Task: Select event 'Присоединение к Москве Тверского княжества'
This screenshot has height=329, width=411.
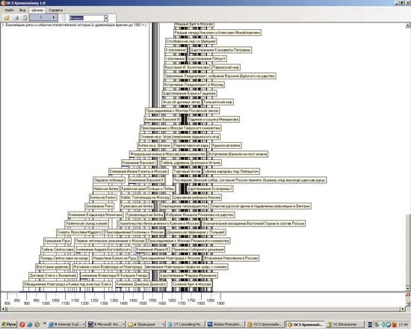Action: [181, 128]
